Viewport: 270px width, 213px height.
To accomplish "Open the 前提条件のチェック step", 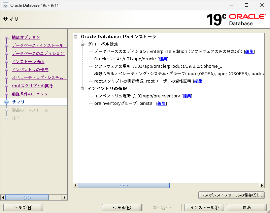I will (x=30, y=94).
